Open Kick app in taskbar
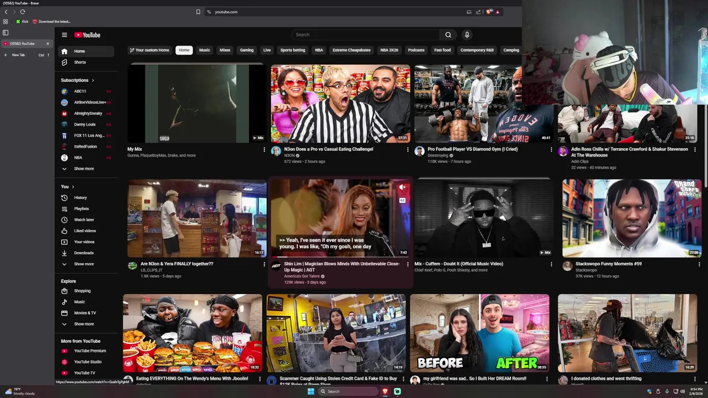This screenshot has width=708, height=398. [x=397, y=391]
